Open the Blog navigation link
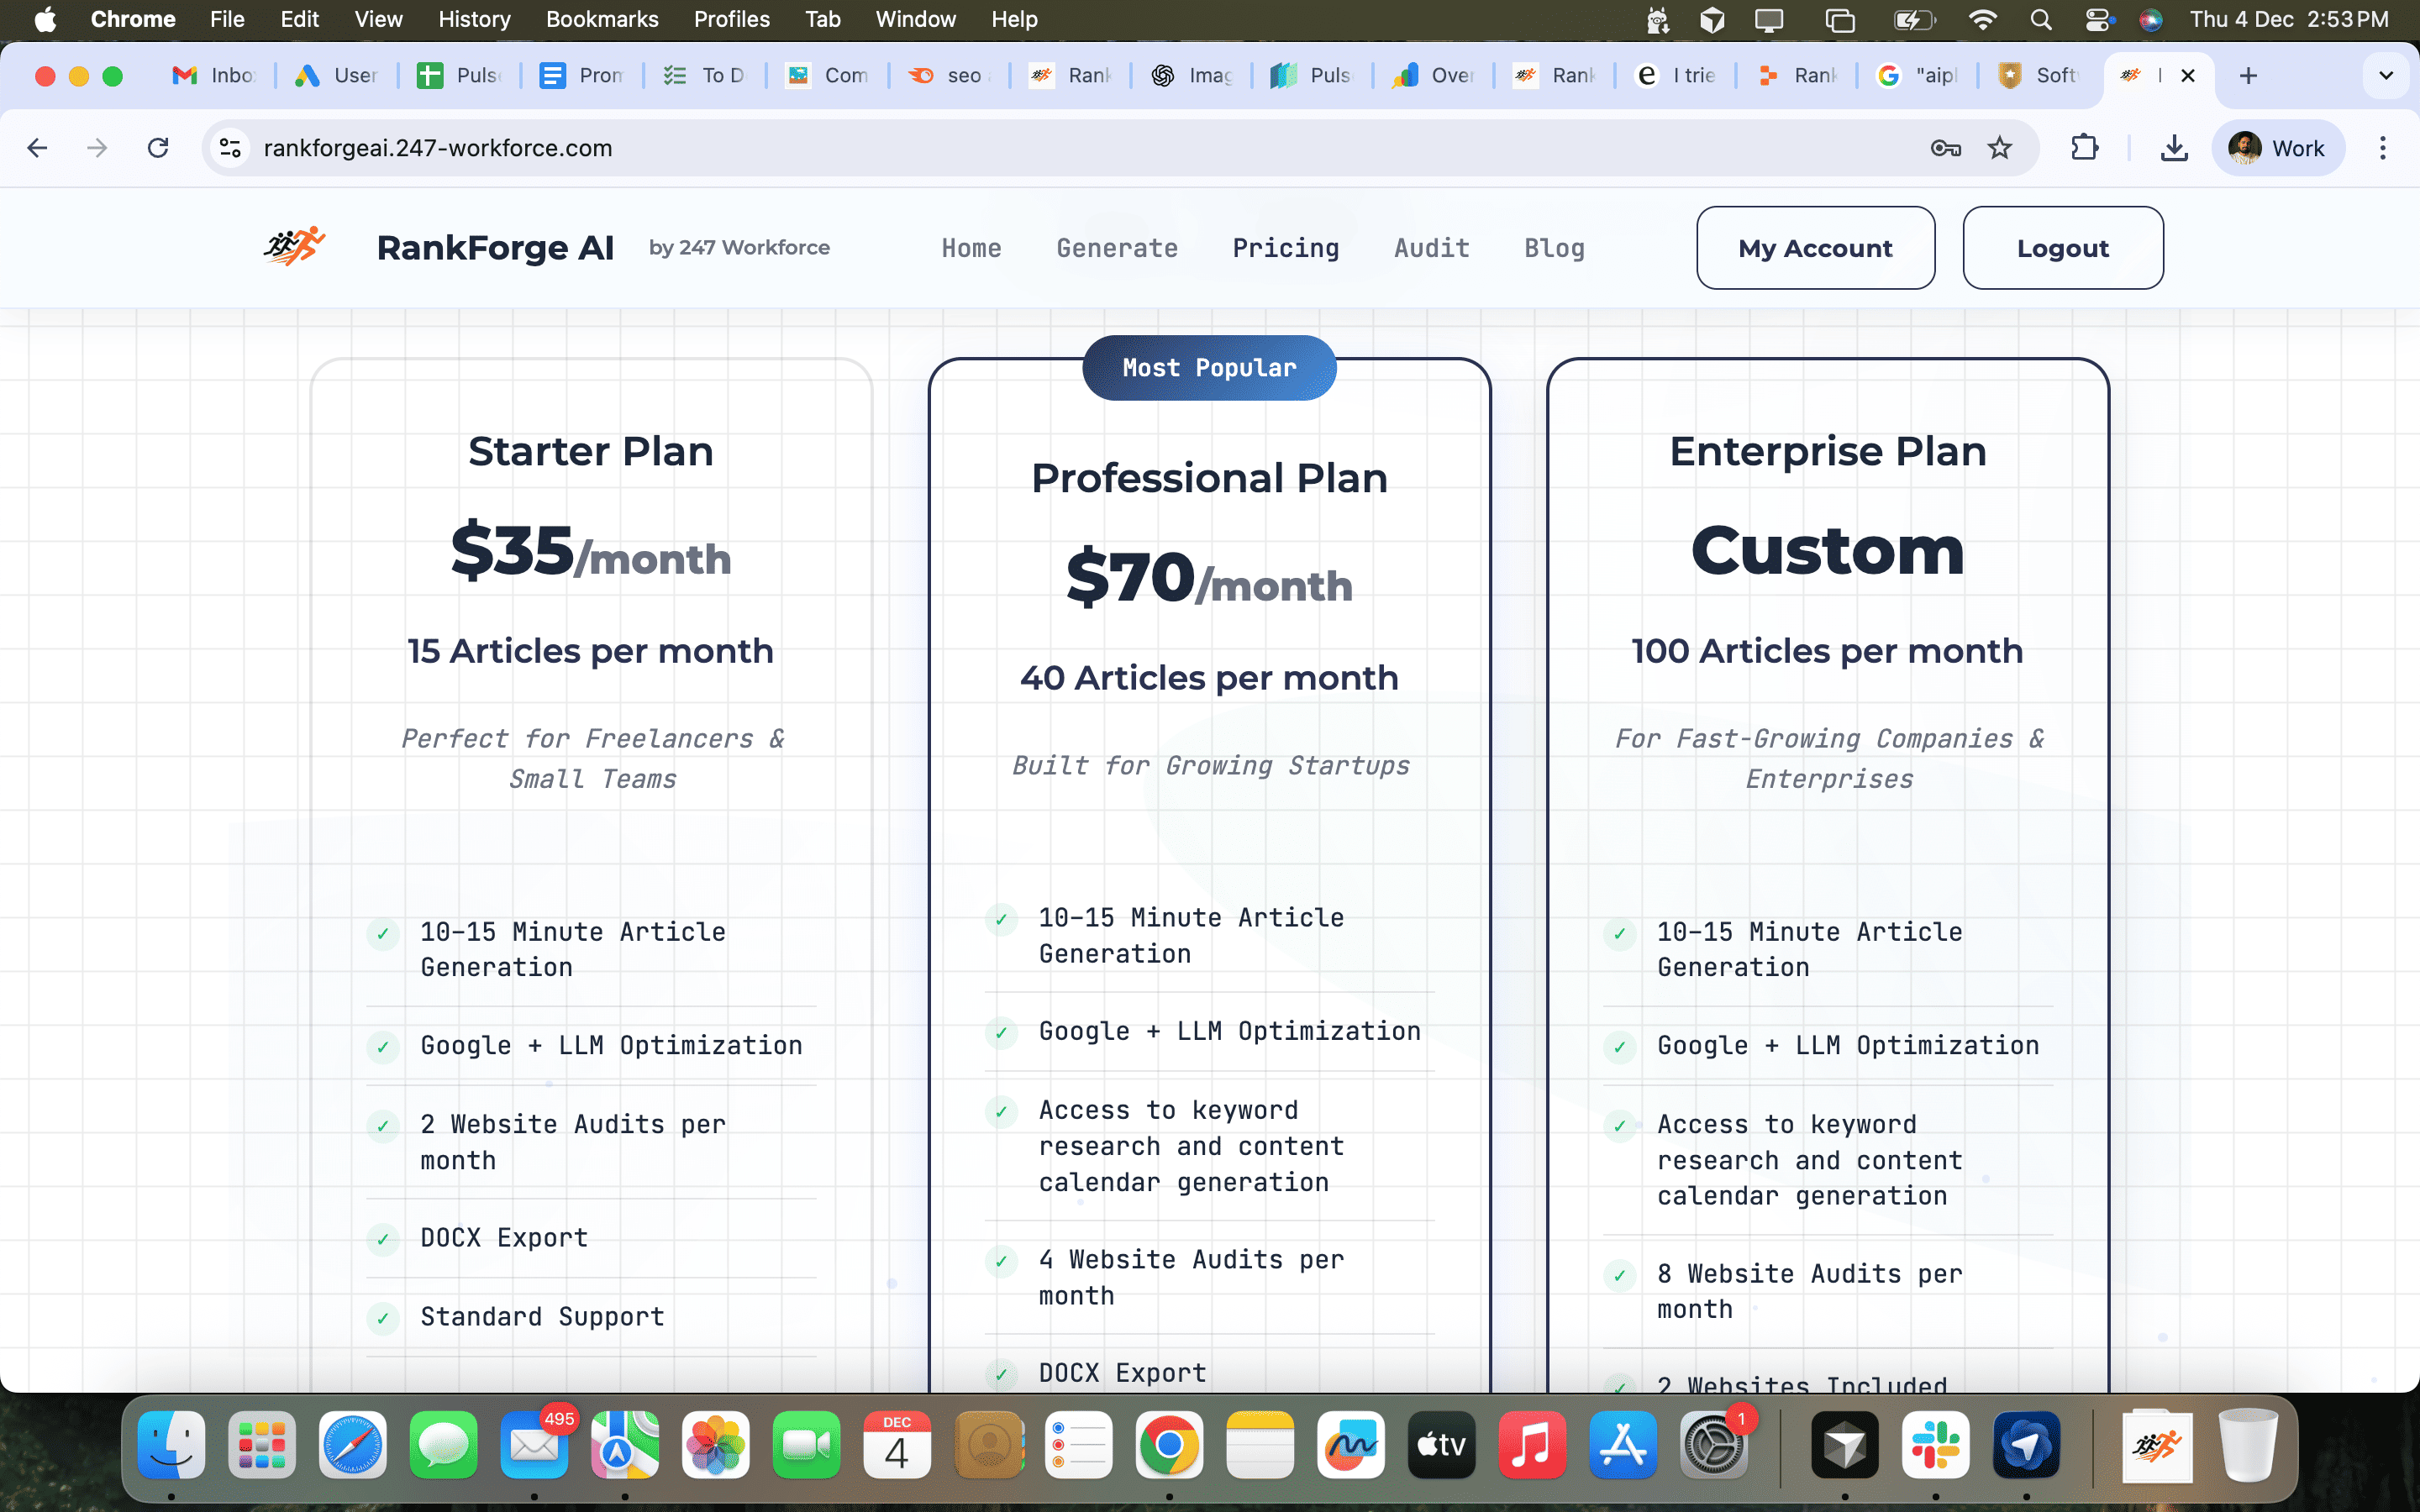Viewport: 2420px width, 1512px height. click(1555, 248)
